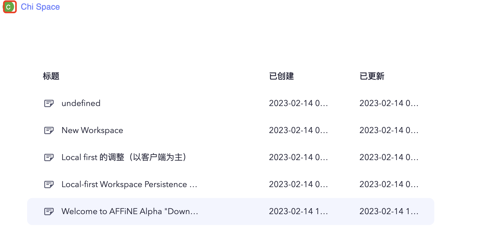This screenshot has width=489, height=237.
Task: Click the page icon for "Local first 的调整"
Action: tap(49, 157)
